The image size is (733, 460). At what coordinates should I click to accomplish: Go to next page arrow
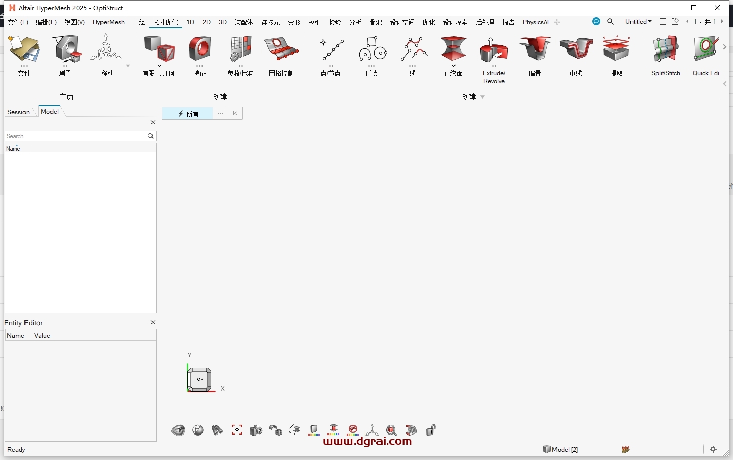click(x=722, y=22)
